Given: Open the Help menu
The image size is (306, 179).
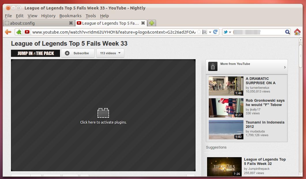Looking at the screenshot, I should click(104, 16).
